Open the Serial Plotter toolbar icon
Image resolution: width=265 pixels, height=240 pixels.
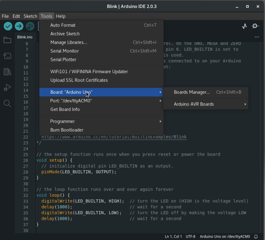coord(244,26)
